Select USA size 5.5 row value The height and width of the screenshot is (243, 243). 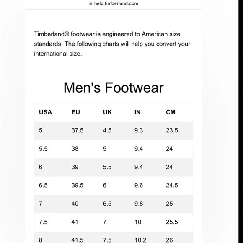[x=43, y=149]
